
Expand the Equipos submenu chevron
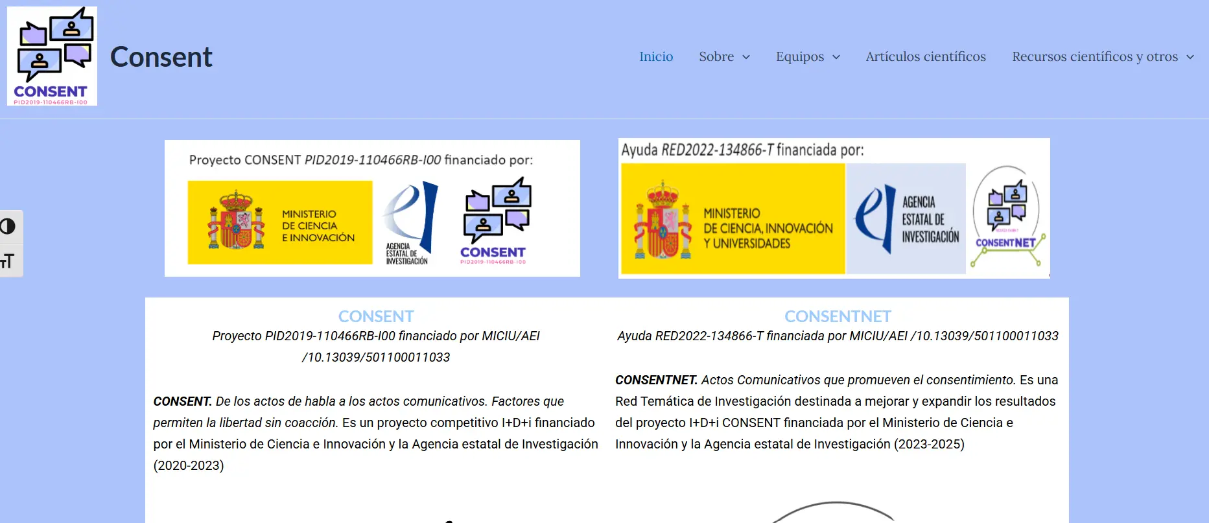click(x=836, y=57)
